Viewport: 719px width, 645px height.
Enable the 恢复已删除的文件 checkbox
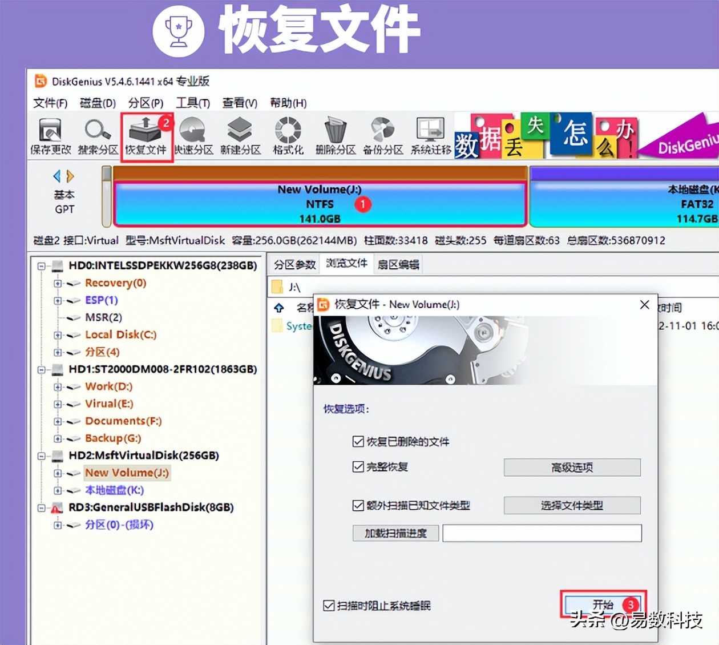[358, 441]
